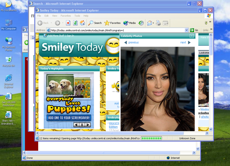This screenshot has height=166, width=230.
Task: Open Favorites star button
Action: 112,23
